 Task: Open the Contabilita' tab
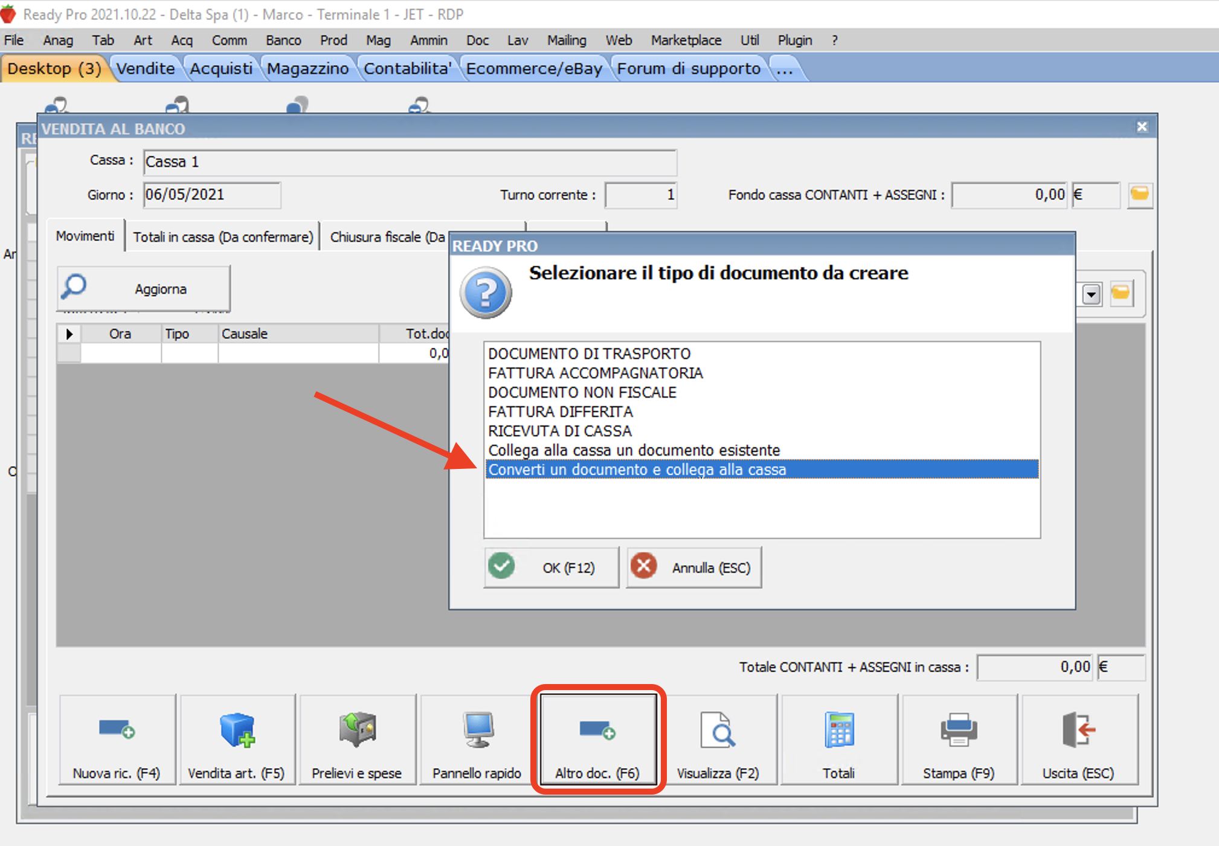pos(408,68)
